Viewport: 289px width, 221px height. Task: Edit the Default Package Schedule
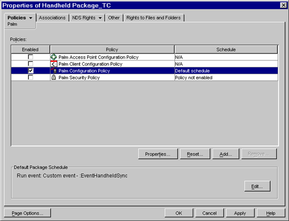[x=257, y=186]
